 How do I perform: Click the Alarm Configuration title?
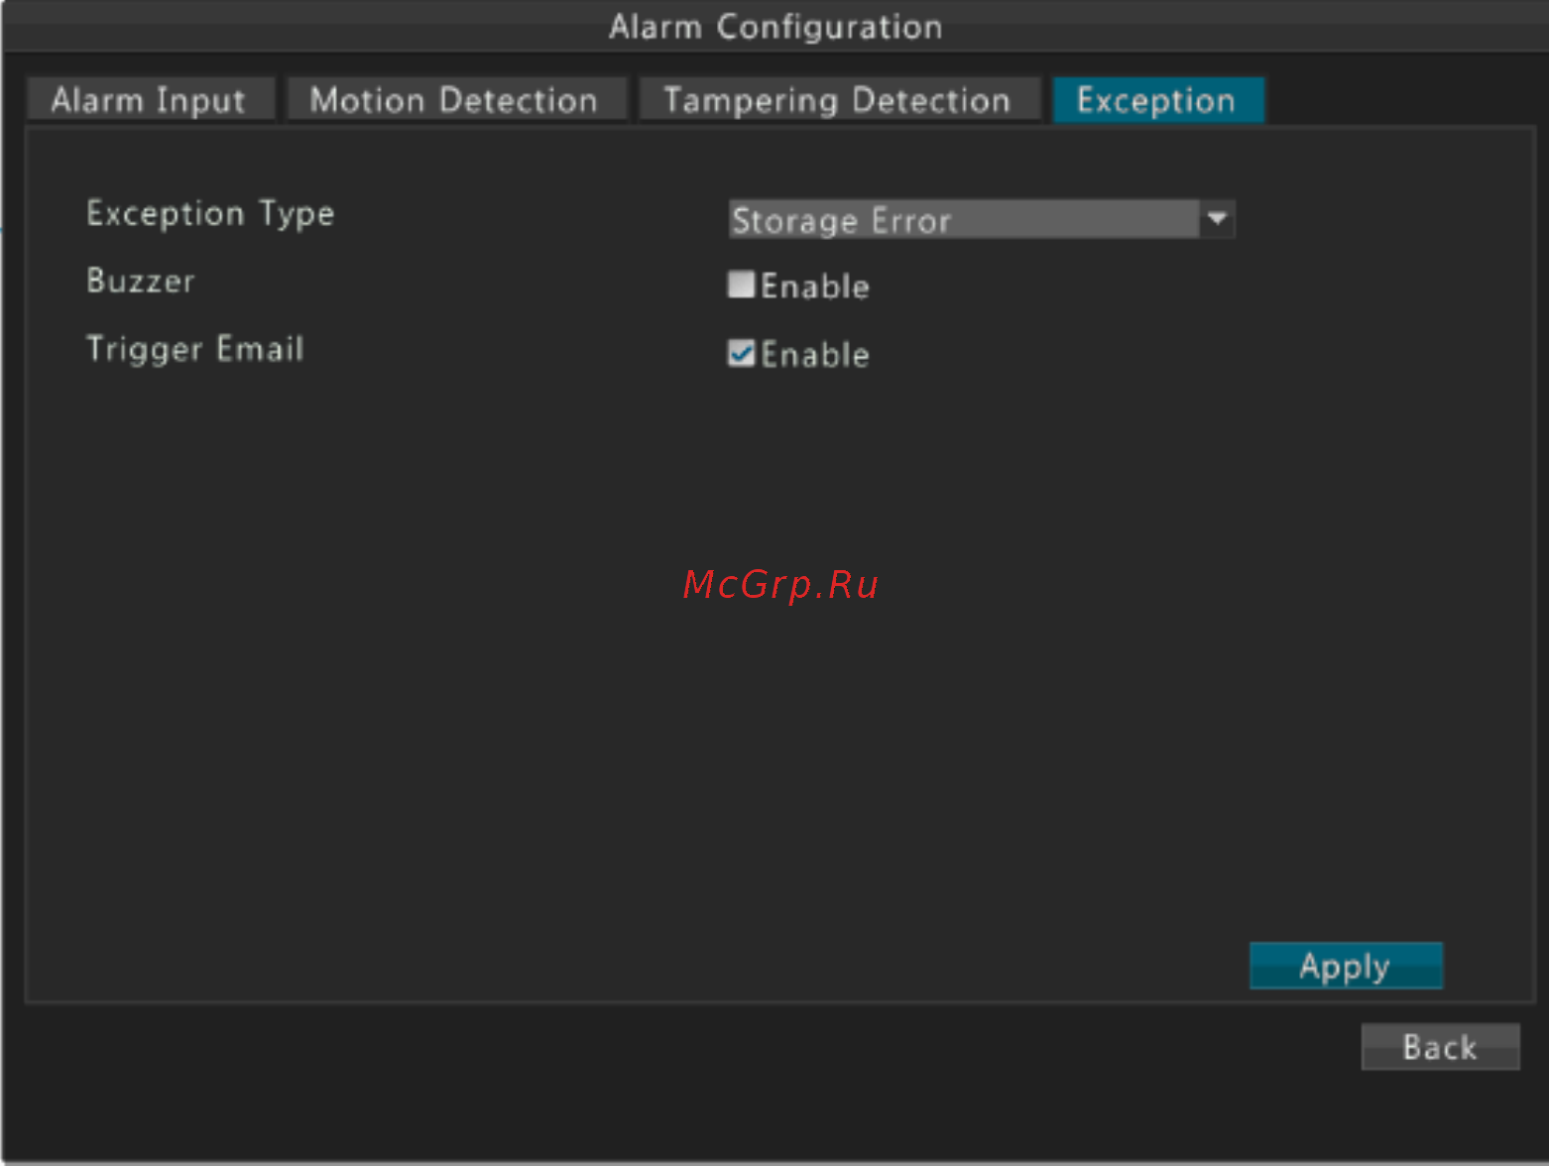coord(775,27)
